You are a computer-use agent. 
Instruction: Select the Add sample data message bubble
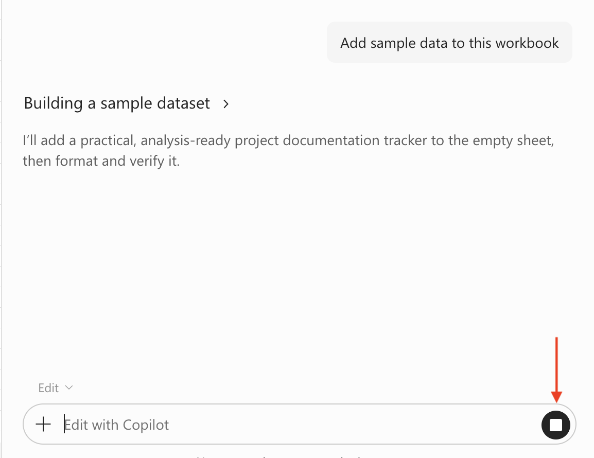tap(449, 42)
